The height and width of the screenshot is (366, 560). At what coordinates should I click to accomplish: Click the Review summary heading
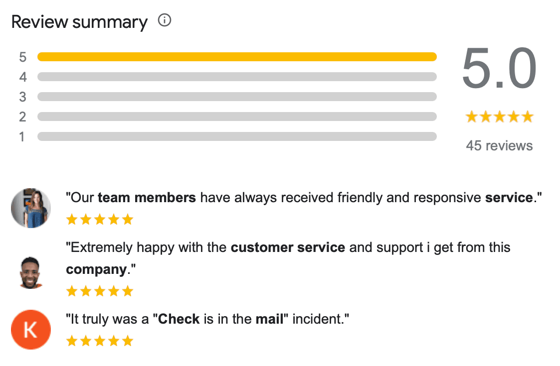pos(79,22)
